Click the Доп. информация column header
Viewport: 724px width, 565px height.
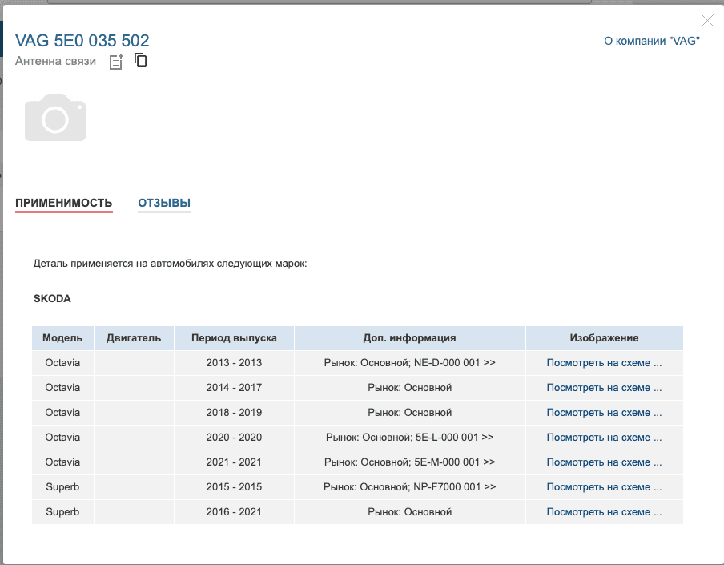[409, 338]
